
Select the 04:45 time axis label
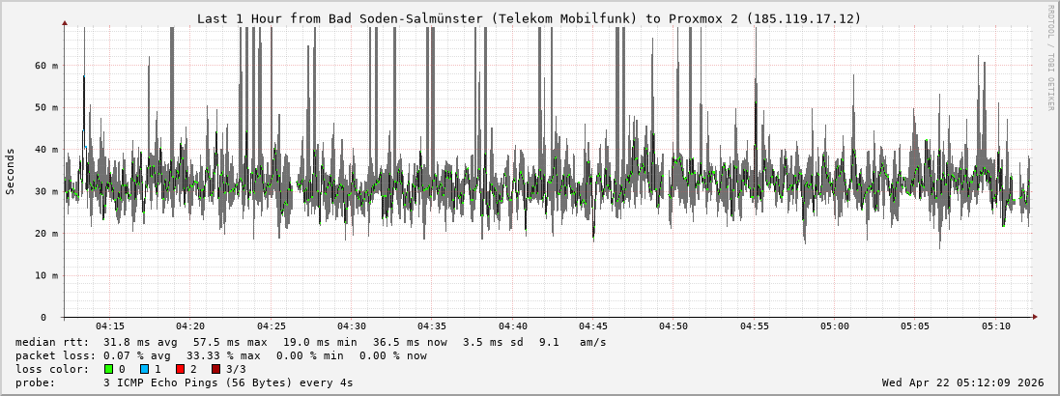tap(592, 326)
